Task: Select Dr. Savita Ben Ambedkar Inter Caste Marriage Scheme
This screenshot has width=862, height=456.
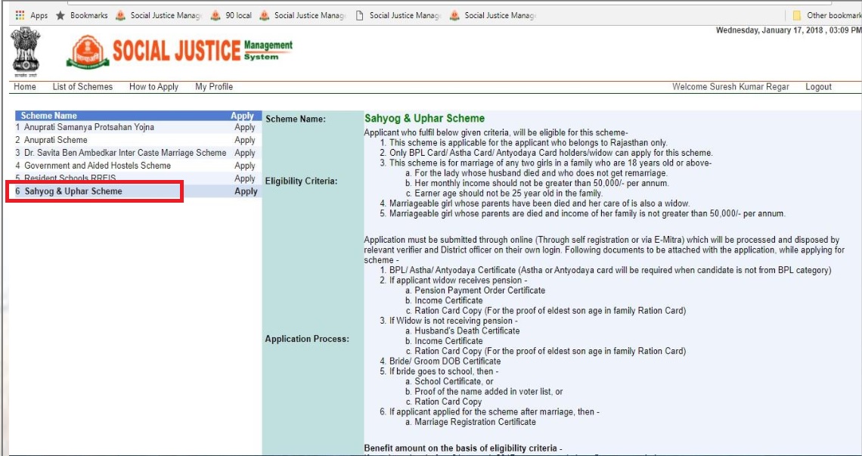Action: tap(126, 152)
